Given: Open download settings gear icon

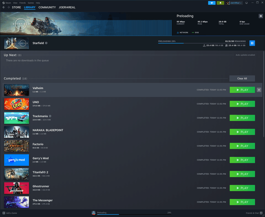Looking at the screenshot, I should [261, 16].
